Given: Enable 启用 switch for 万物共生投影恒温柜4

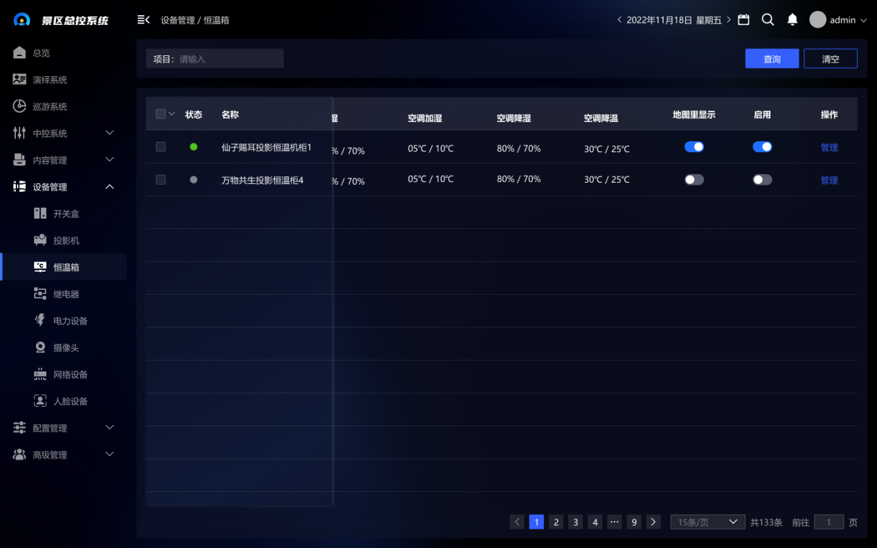Looking at the screenshot, I should (762, 180).
